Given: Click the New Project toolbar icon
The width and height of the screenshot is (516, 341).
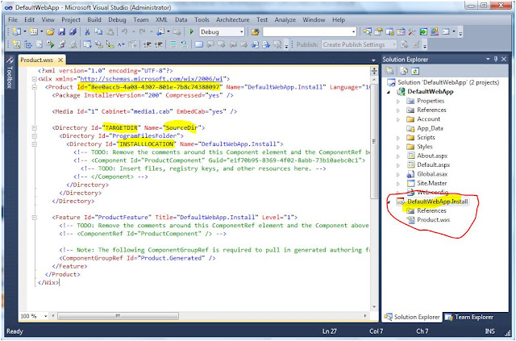Looking at the screenshot, I should [x=16, y=32].
